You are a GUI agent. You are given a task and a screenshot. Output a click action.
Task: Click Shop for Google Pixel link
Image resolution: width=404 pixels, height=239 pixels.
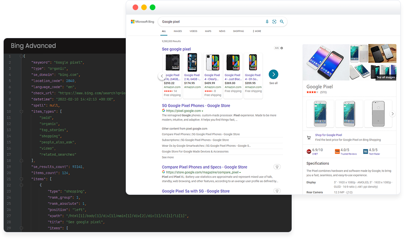(x=329, y=135)
